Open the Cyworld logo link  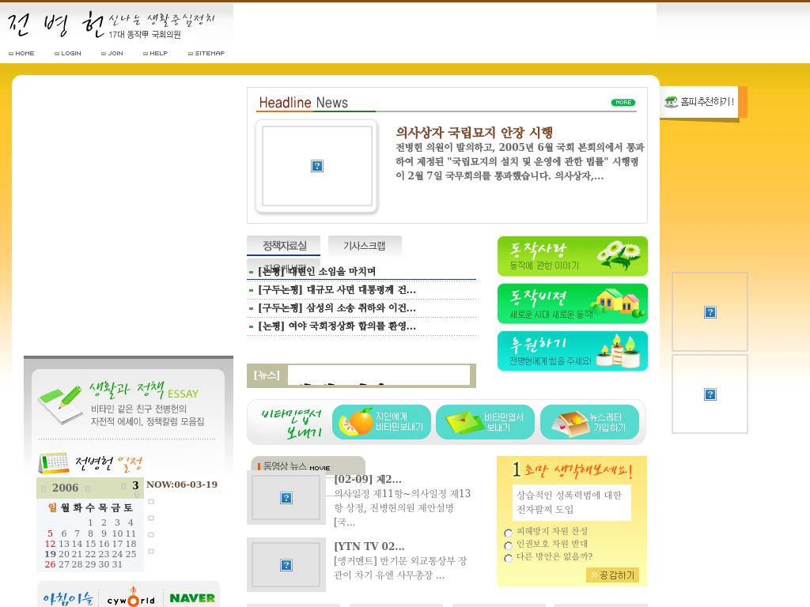pos(131,598)
